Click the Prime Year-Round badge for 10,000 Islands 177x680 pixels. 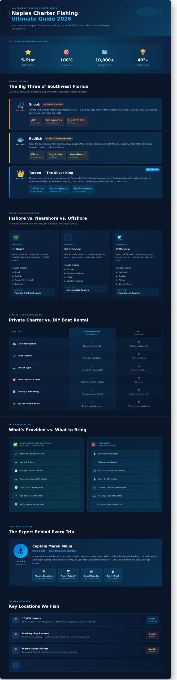click(152, 620)
